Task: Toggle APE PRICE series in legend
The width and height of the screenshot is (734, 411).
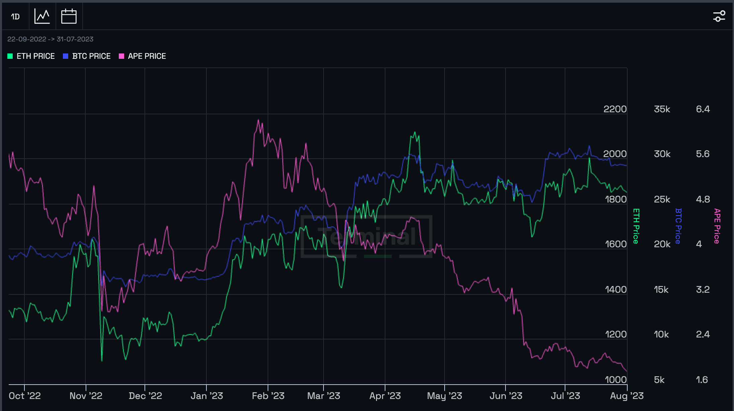Action: [143, 56]
